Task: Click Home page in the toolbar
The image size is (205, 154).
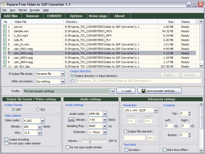Action: pos(98,16)
